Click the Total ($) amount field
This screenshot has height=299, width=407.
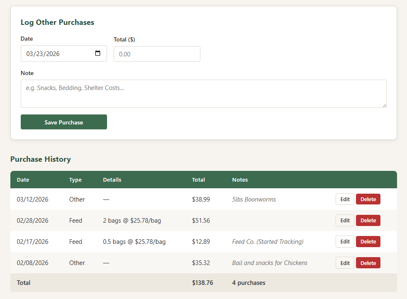point(157,54)
